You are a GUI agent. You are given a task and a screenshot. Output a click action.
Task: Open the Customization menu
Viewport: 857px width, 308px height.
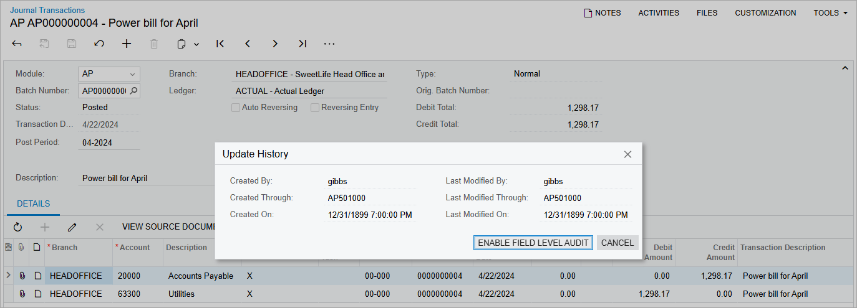tap(765, 12)
